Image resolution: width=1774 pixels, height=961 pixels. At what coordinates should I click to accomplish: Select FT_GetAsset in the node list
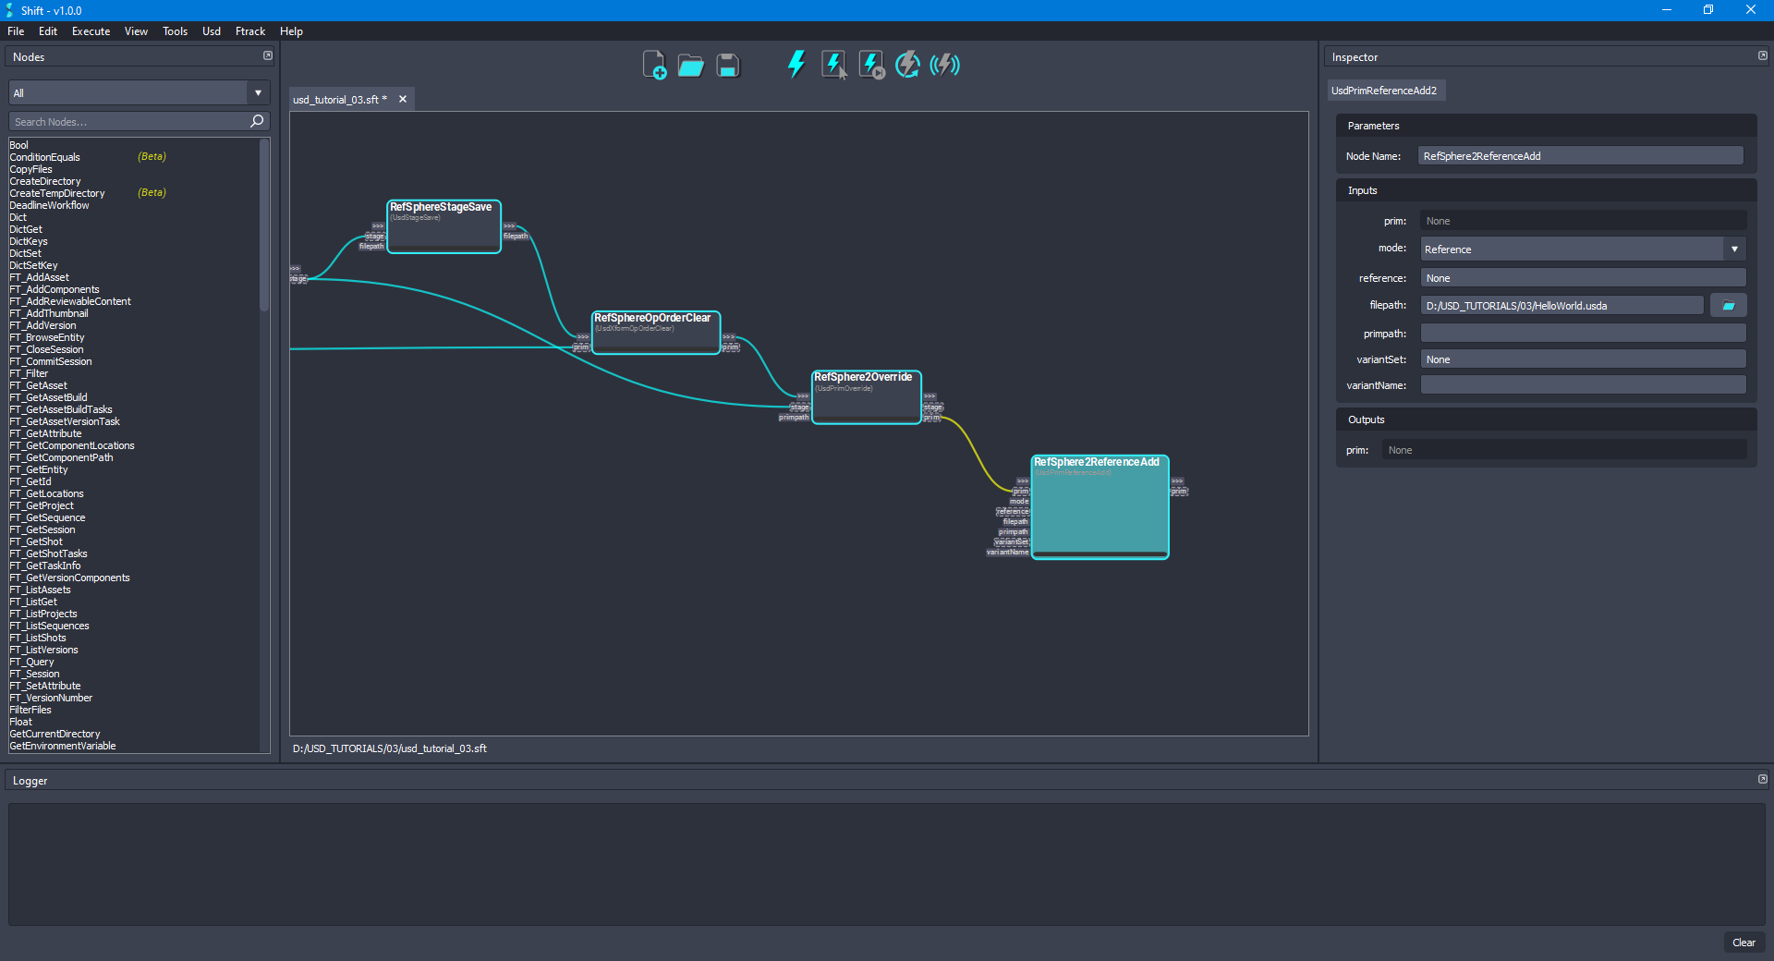tap(39, 385)
